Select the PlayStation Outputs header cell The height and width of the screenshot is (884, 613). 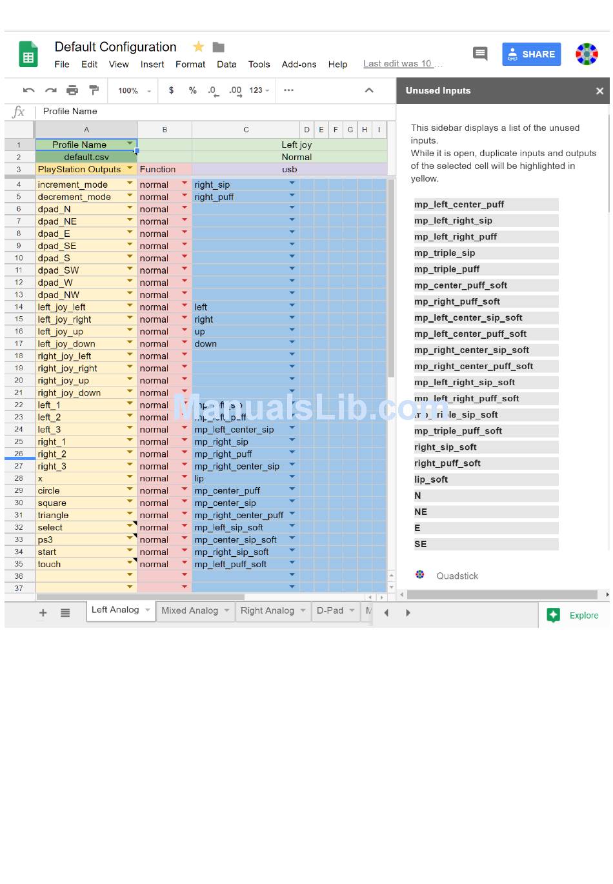pos(86,169)
